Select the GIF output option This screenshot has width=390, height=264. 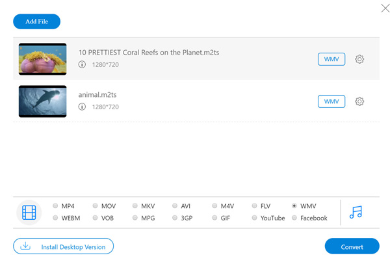pos(215,218)
